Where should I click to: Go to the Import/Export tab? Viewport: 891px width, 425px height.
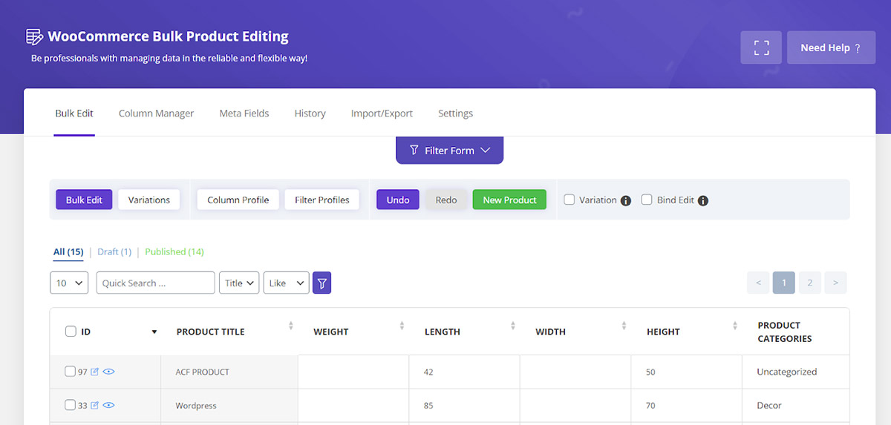point(382,113)
